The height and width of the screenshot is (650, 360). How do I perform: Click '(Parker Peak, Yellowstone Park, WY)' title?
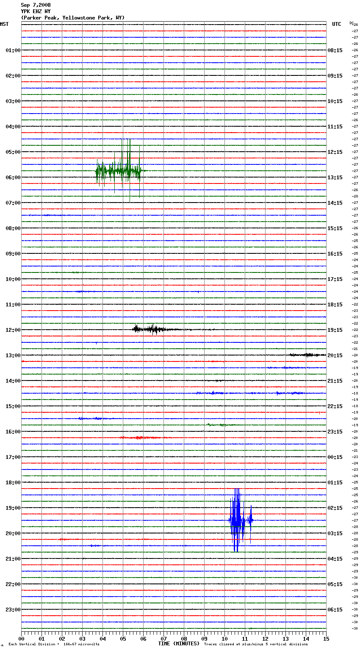73,18
